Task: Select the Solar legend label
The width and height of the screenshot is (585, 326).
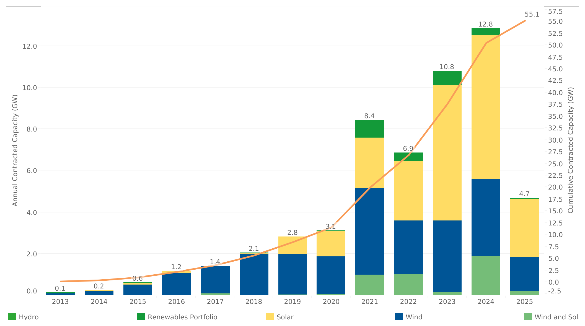Action: click(285, 317)
